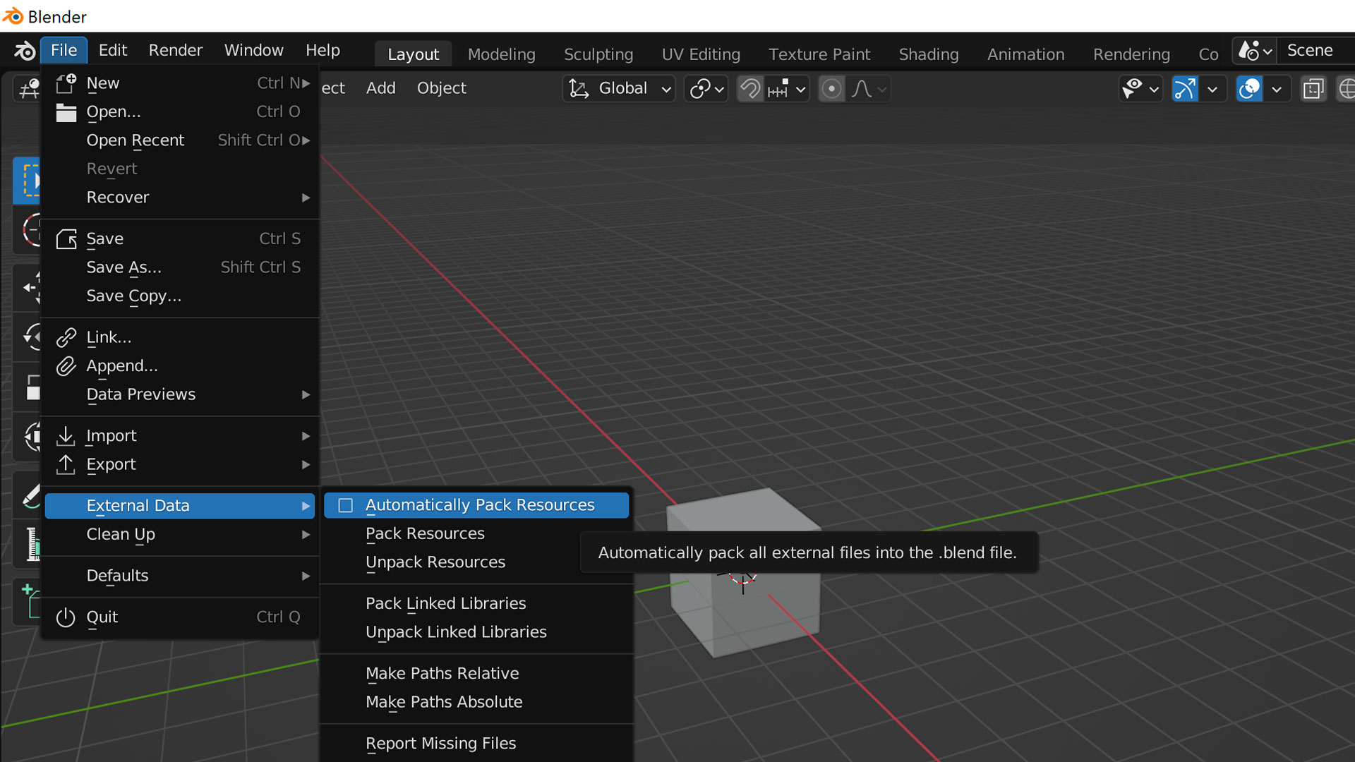1355x762 pixels.
Task: Open the File menu
Action: (64, 51)
